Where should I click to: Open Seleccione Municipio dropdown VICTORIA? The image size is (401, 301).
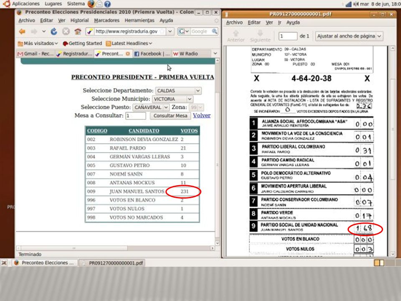[173, 99]
